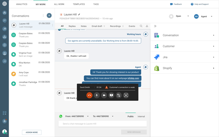Collapse the right side panel

(x=155, y=26)
